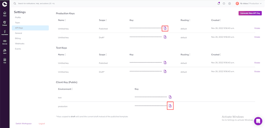Open the help question mark icon
Viewport: 265px width, 128px height.
click(224, 3)
